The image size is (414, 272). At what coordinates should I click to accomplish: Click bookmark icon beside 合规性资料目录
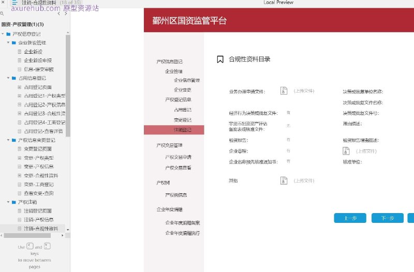(220, 59)
